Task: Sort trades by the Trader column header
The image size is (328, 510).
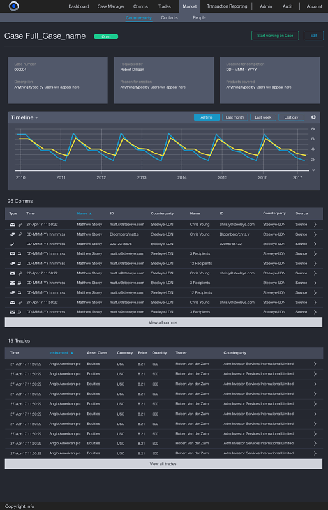Action: [x=181, y=353]
